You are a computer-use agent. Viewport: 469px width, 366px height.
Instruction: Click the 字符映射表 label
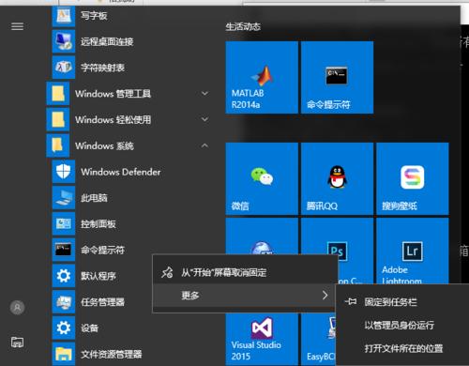pyautogui.click(x=102, y=68)
